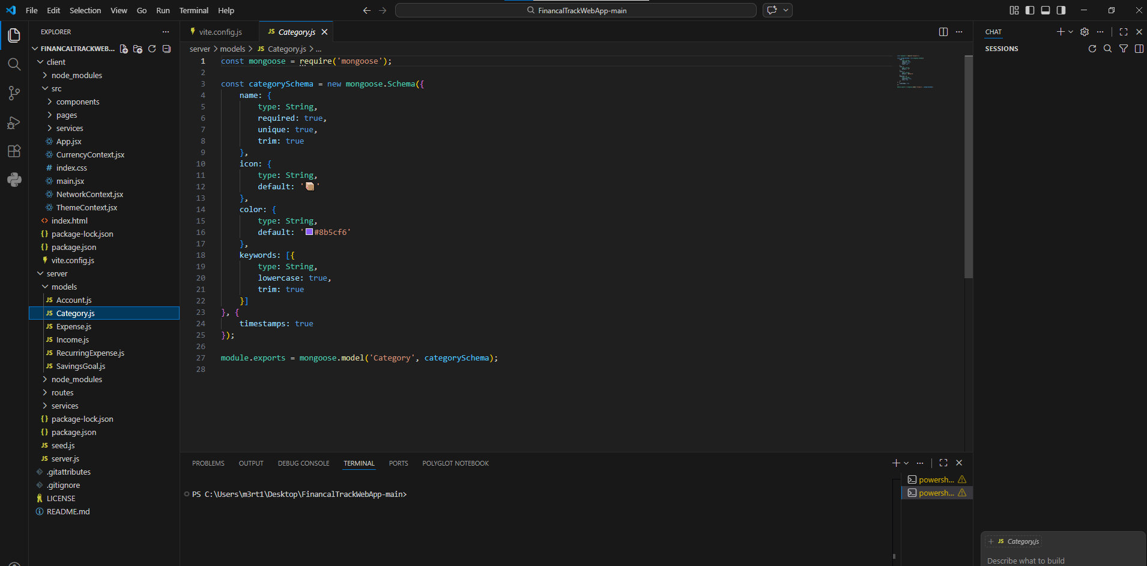The width and height of the screenshot is (1147, 566).
Task: Open the Extensions view
Action: click(14, 151)
